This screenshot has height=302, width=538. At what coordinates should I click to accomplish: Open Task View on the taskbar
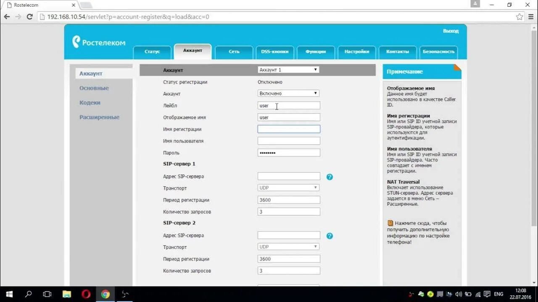[47, 294]
